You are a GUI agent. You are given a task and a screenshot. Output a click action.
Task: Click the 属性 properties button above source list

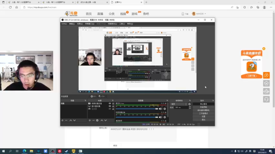[x=93, y=97]
